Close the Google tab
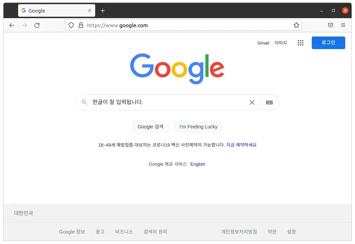The width and height of the screenshot is (355, 244). click(90, 10)
